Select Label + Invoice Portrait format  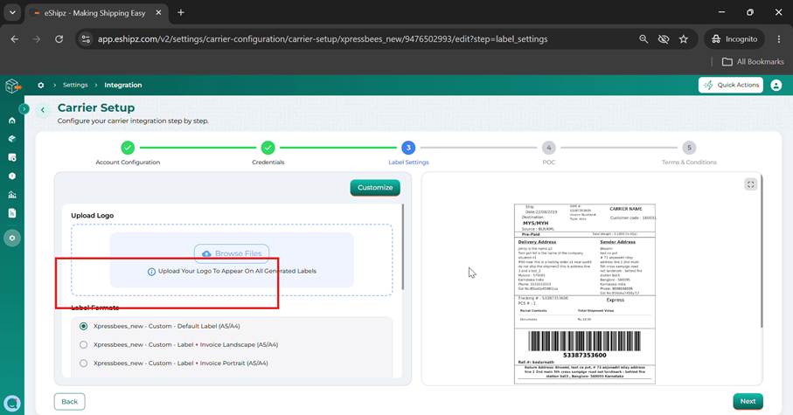pyautogui.click(x=83, y=363)
